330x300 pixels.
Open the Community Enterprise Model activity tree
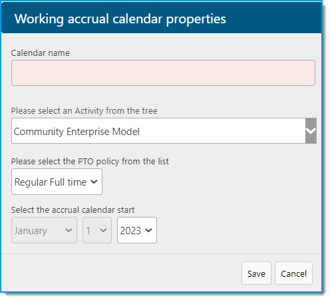click(x=164, y=131)
